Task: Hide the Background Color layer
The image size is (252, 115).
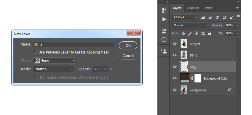Action: coord(175,78)
